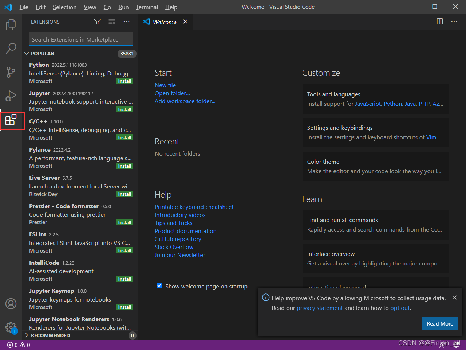The width and height of the screenshot is (466, 350).
Task: Click Add workspace folder link
Action: point(185,101)
